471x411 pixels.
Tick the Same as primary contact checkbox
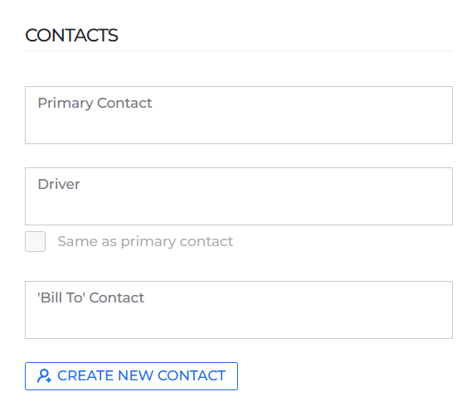(x=35, y=241)
